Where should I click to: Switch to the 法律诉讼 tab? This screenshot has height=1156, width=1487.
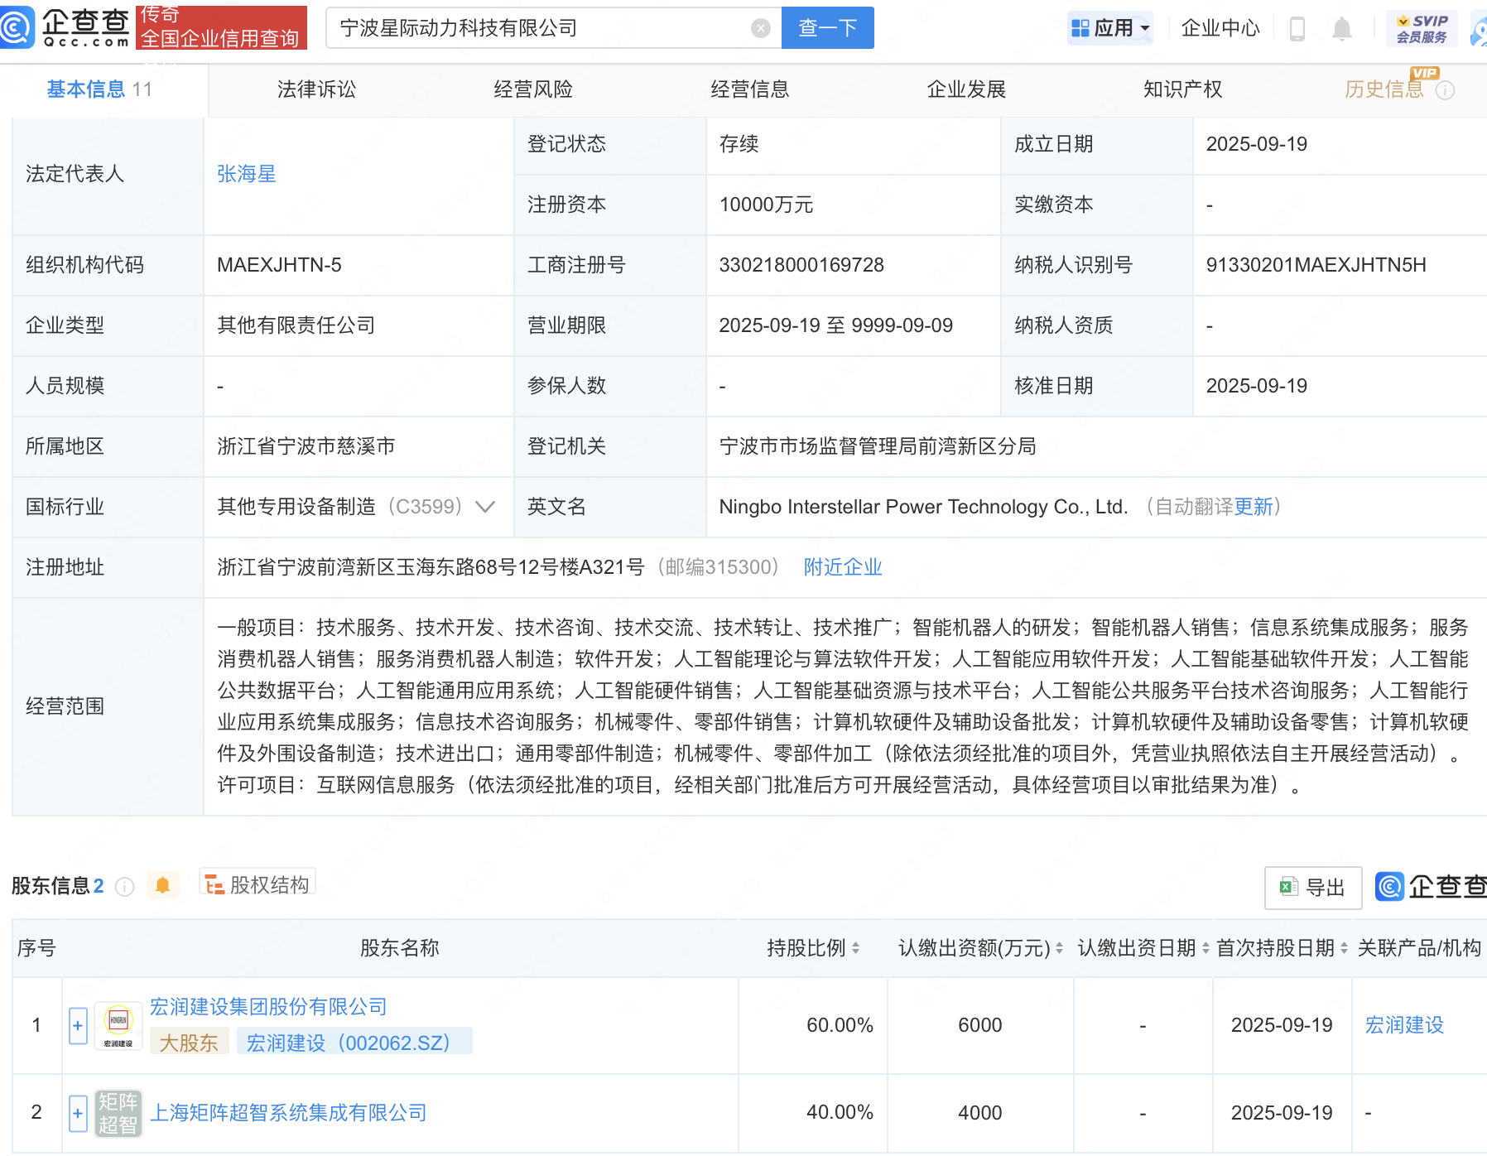316,89
